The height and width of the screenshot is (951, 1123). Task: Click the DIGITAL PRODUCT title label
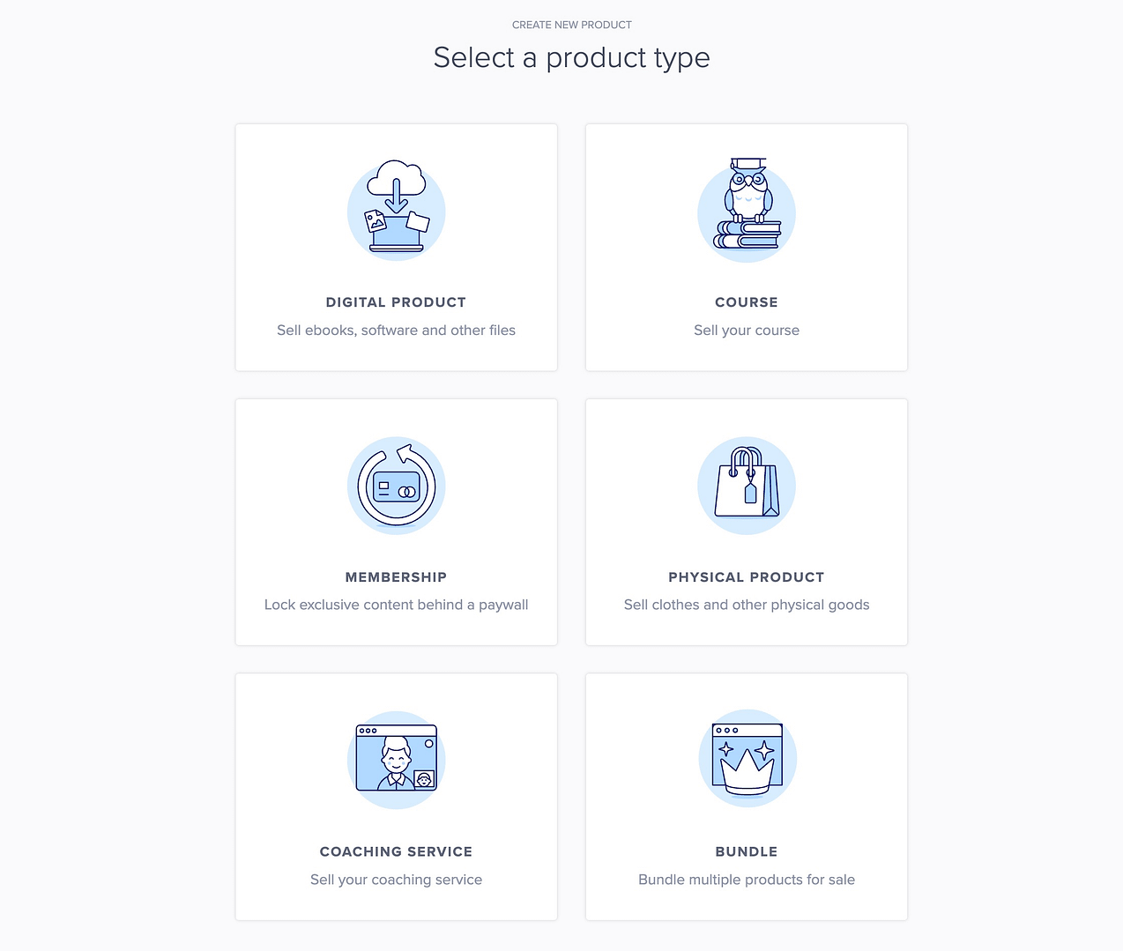pyautogui.click(x=396, y=301)
